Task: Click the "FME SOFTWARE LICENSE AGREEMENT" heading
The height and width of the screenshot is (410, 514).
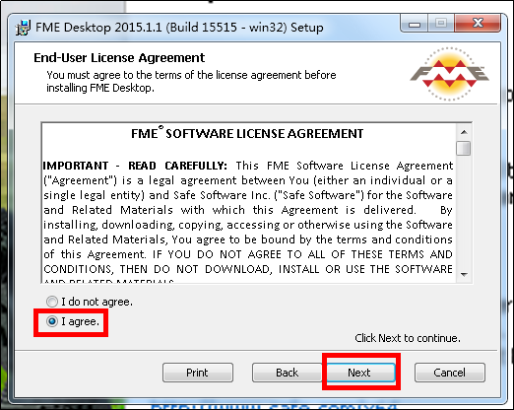Action: [247, 133]
